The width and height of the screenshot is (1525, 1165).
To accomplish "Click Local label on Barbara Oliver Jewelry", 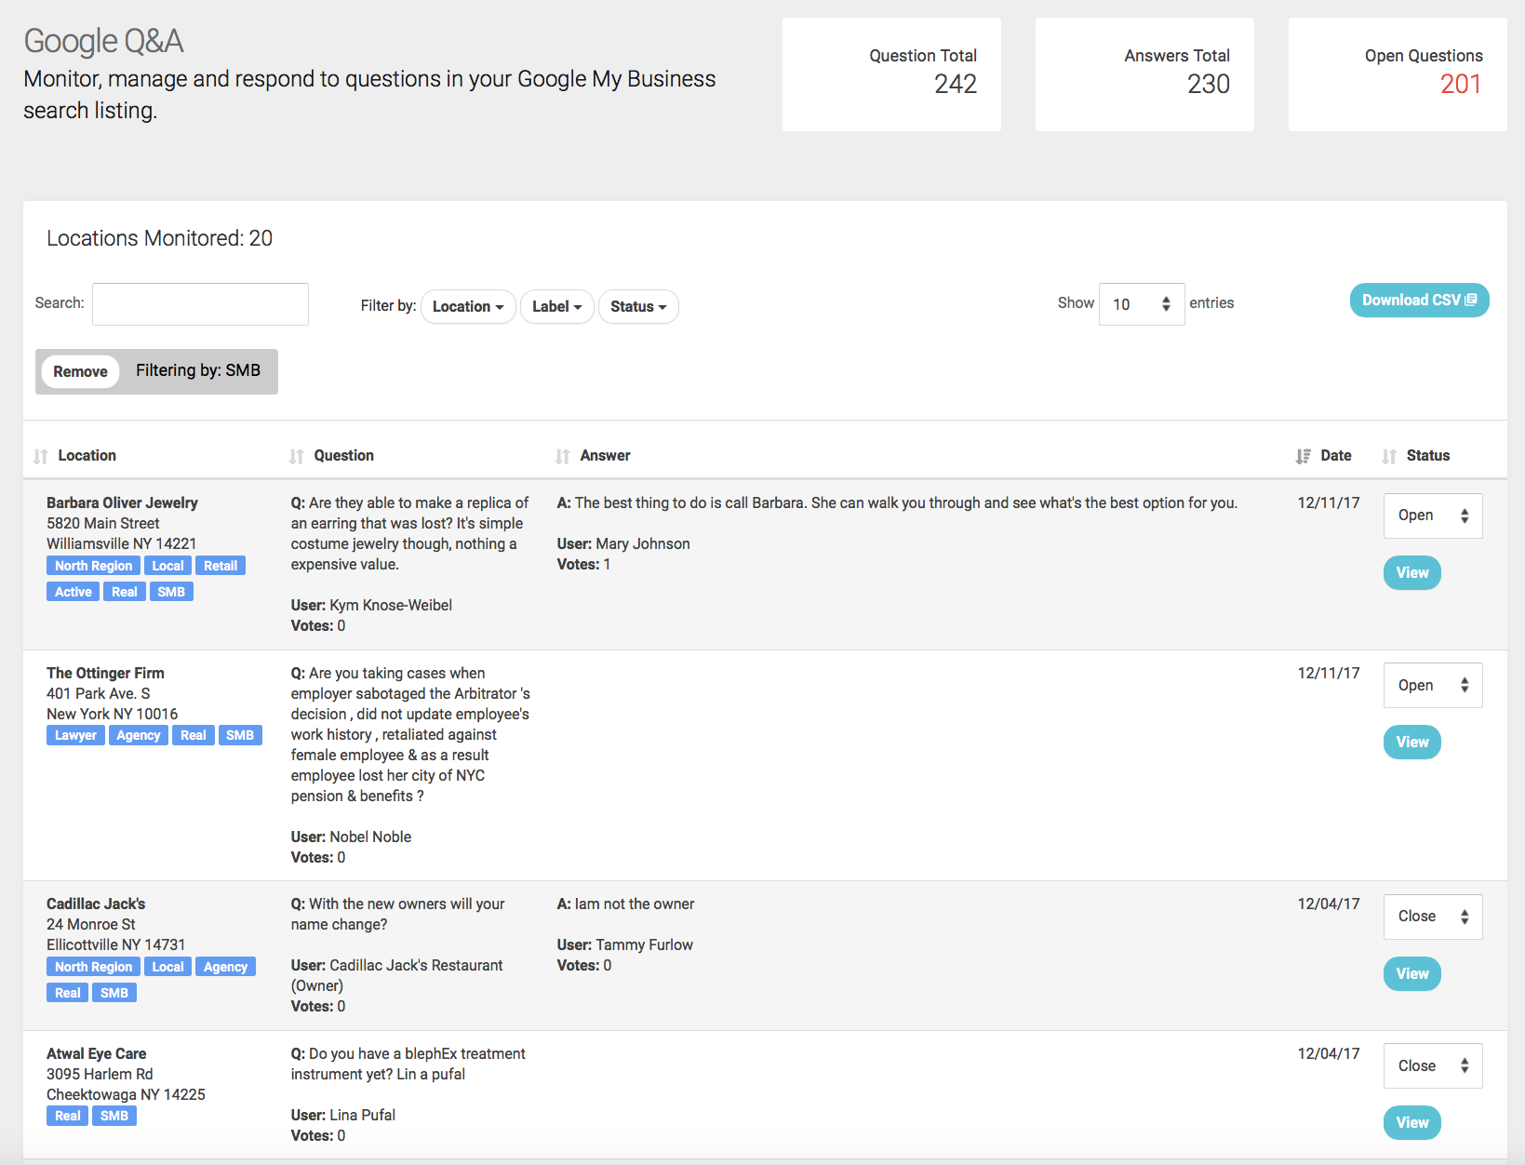I will 167,566.
